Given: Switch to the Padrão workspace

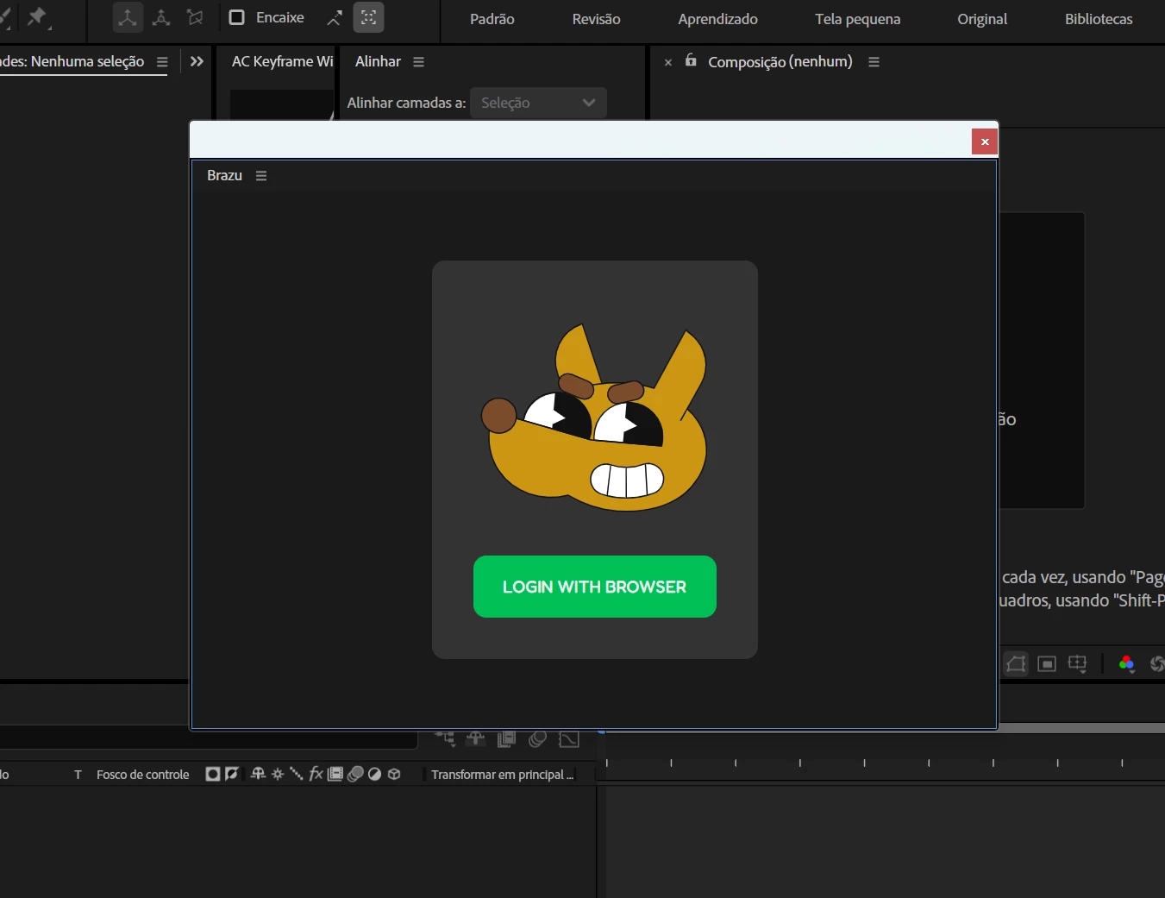Looking at the screenshot, I should 492,19.
